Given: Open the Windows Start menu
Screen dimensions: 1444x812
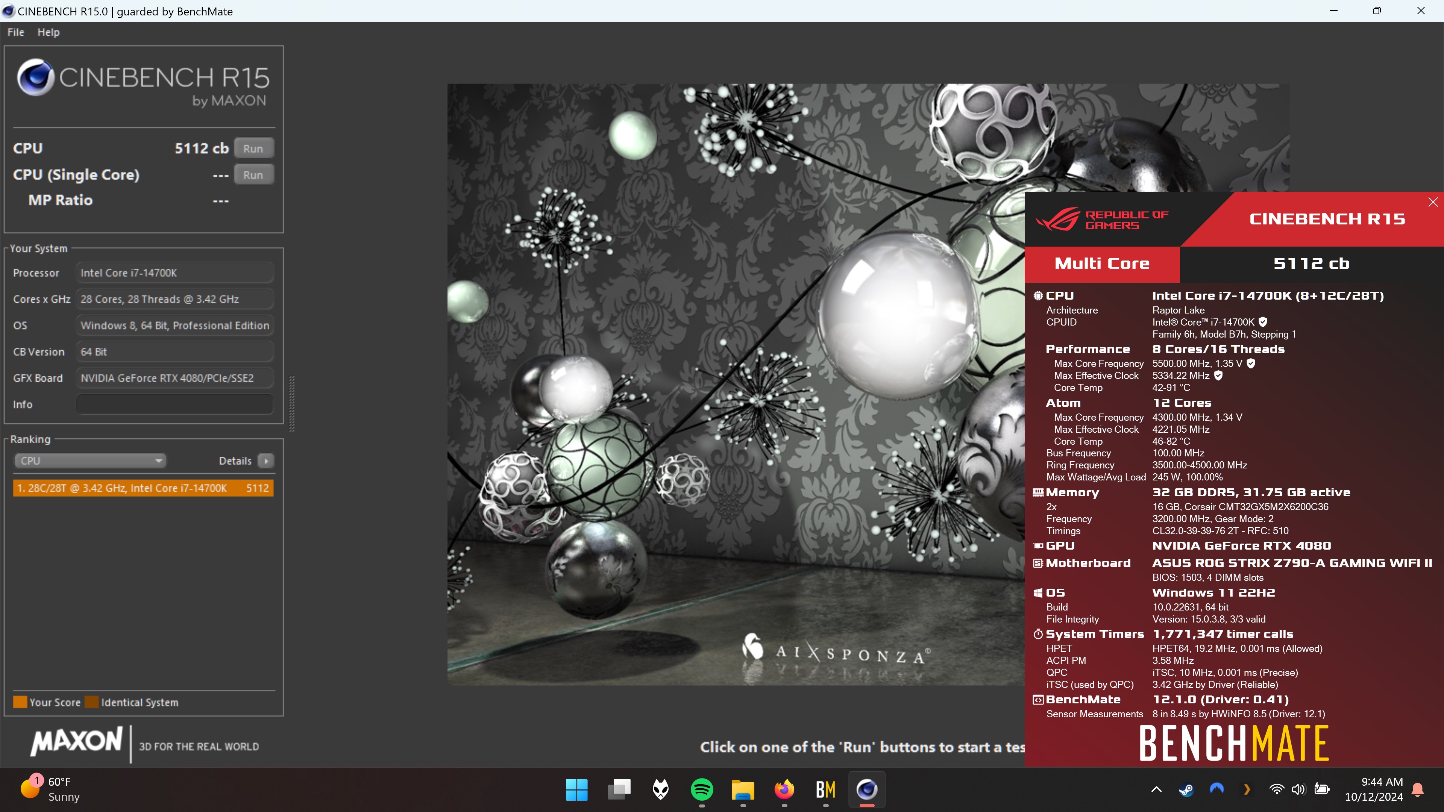Looking at the screenshot, I should pos(577,790).
